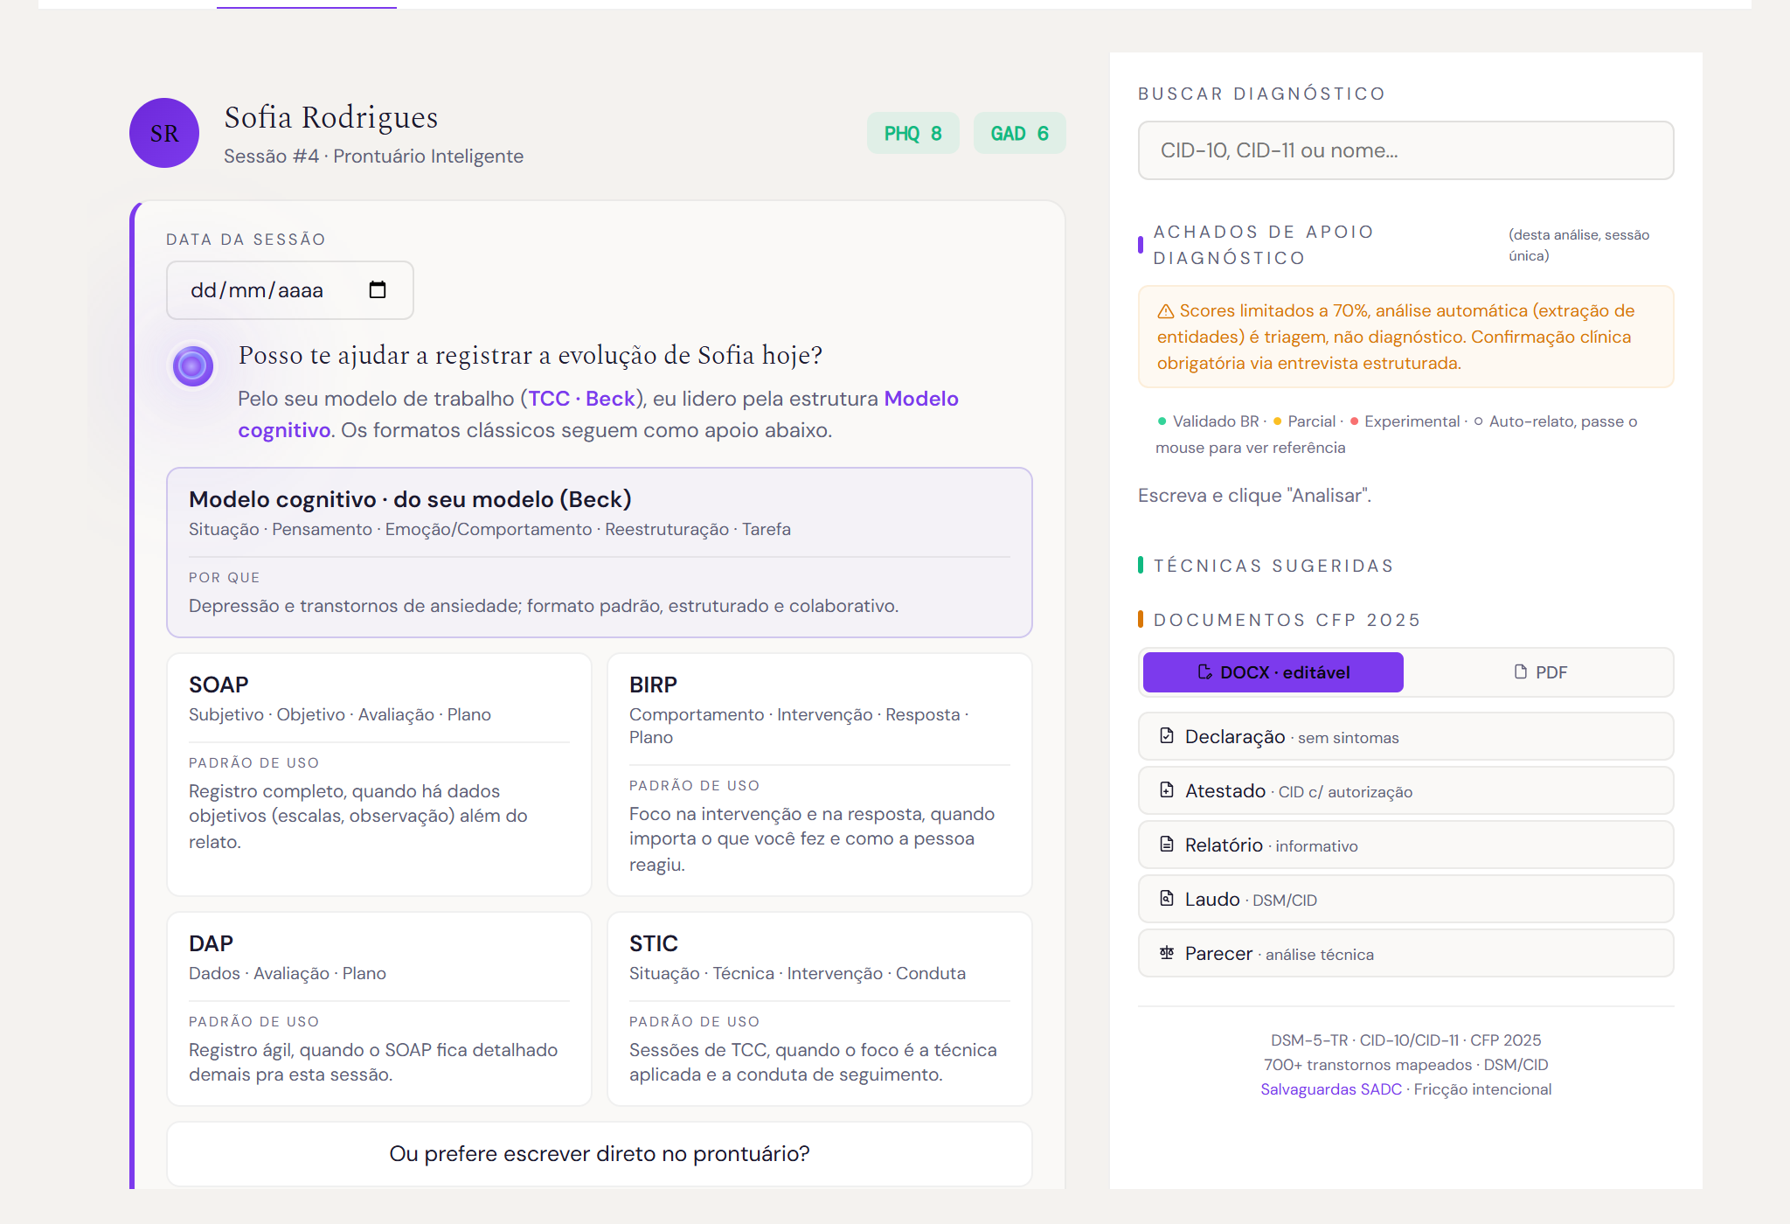
Task: Switch document format to PDF
Action: tap(1540, 672)
